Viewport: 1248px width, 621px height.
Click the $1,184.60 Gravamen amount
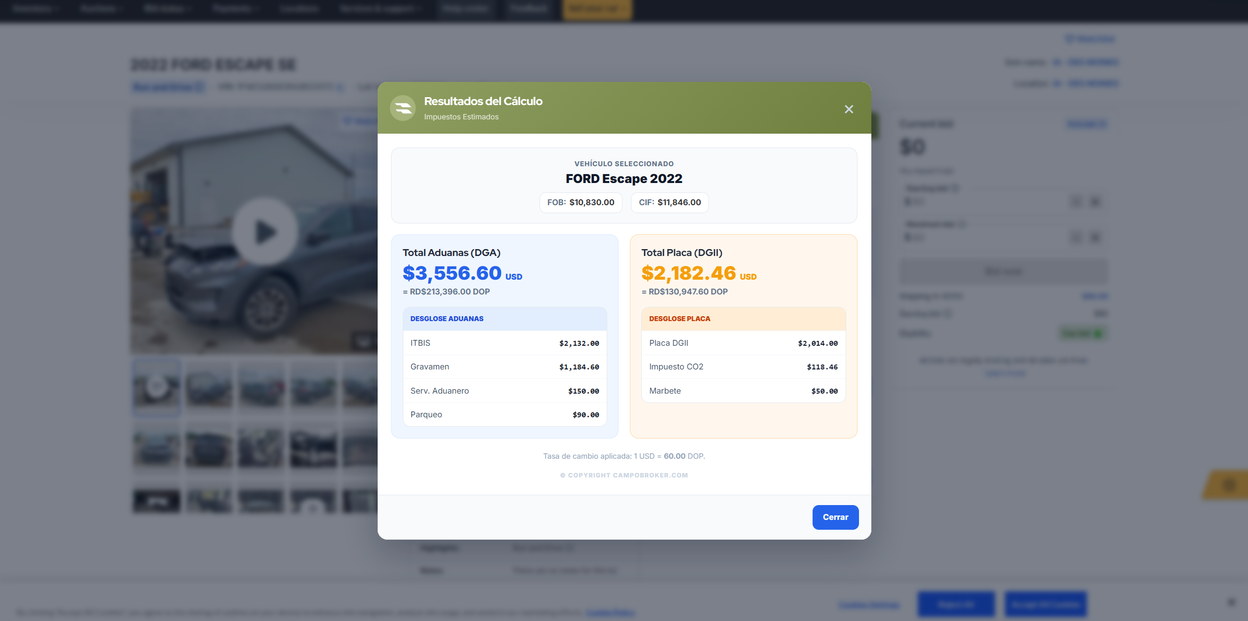tap(579, 367)
